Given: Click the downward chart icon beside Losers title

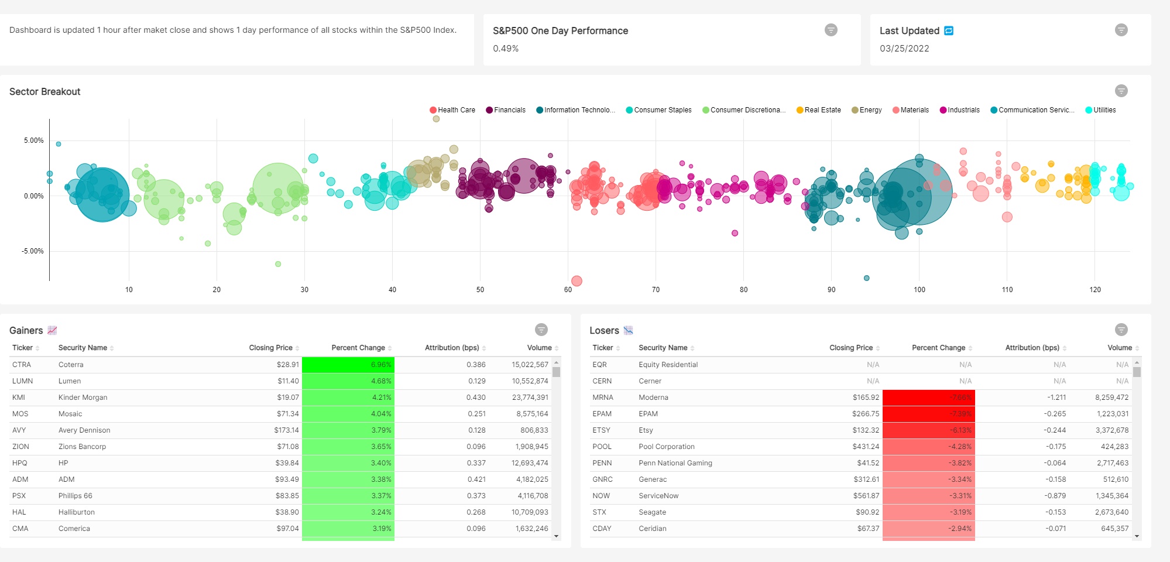Looking at the screenshot, I should coord(628,330).
